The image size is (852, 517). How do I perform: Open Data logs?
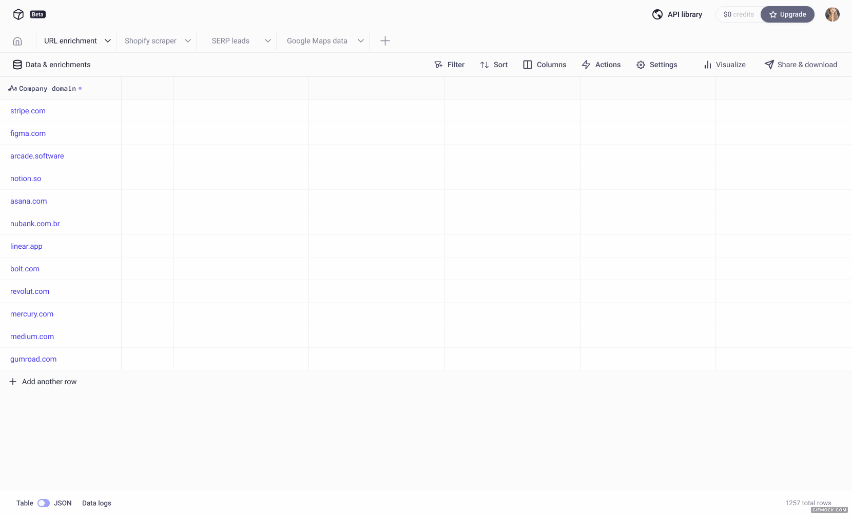(x=96, y=503)
